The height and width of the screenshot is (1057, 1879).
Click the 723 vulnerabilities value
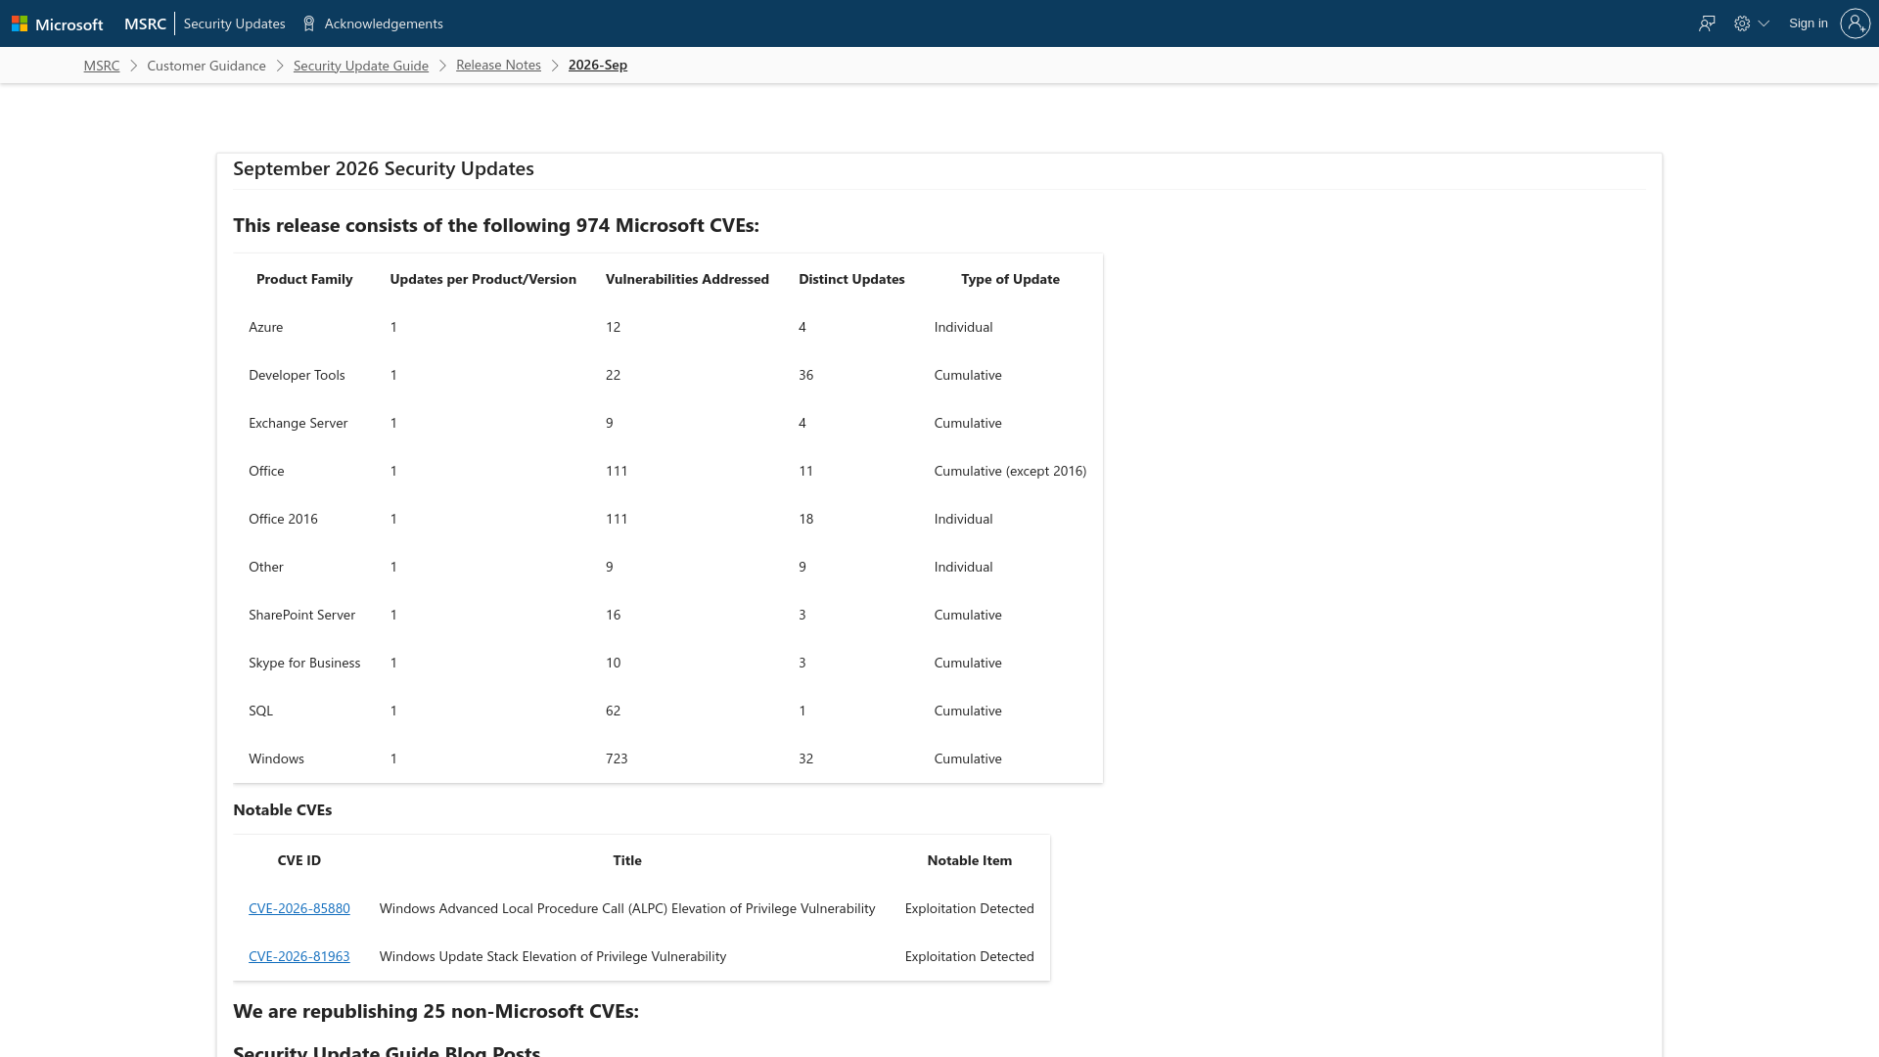click(617, 758)
